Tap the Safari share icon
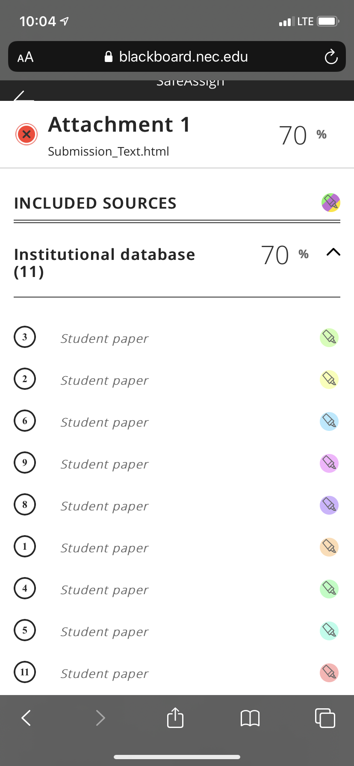Image resolution: width=354 pixels, height=766 pixels. [x=175, y=717]
